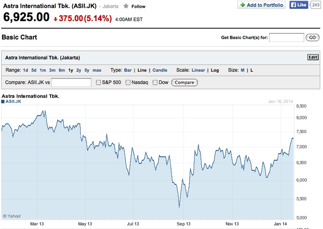Click the GO button

tap(312, 37)
